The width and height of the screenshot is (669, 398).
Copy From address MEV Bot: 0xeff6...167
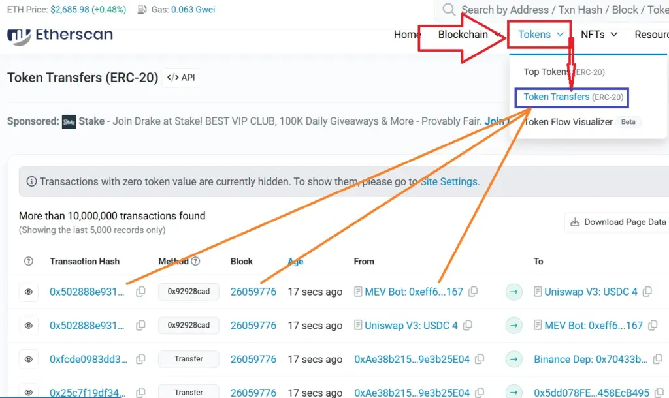click(x=473, y=292)
